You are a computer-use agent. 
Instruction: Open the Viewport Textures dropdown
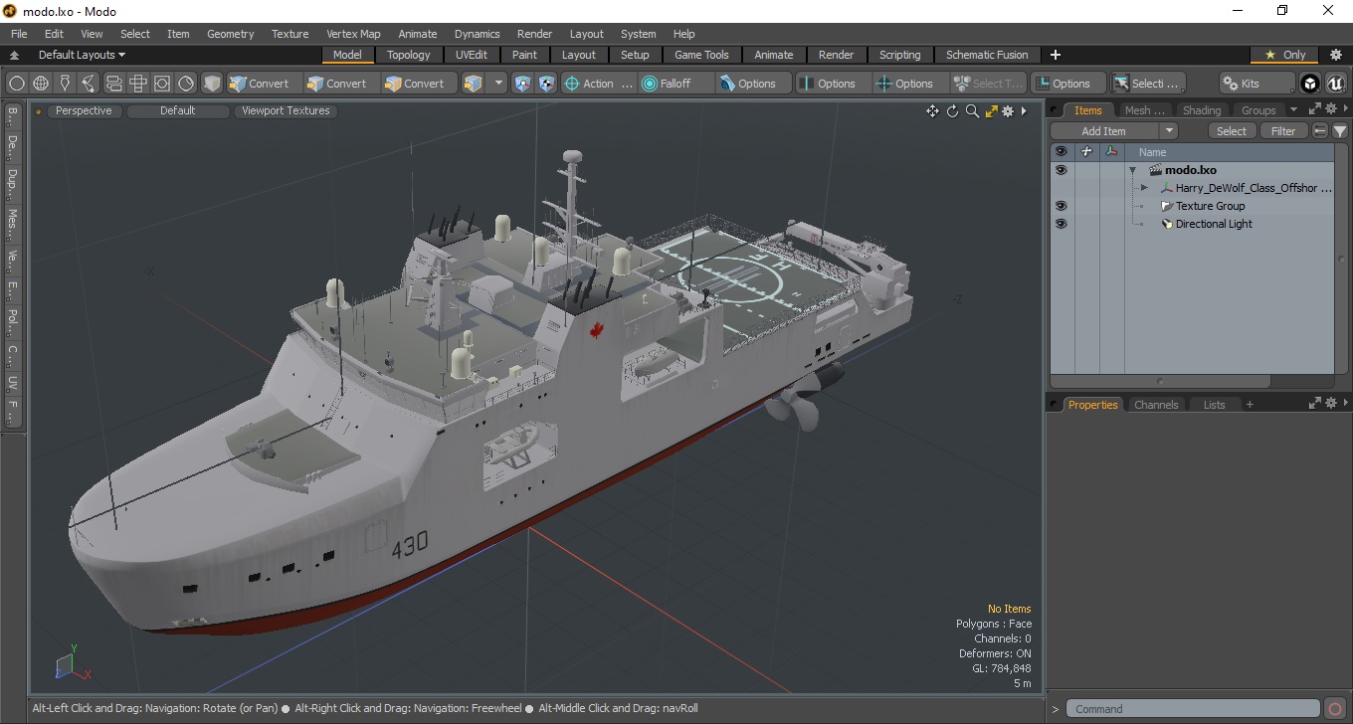click(x=286, y=110)
